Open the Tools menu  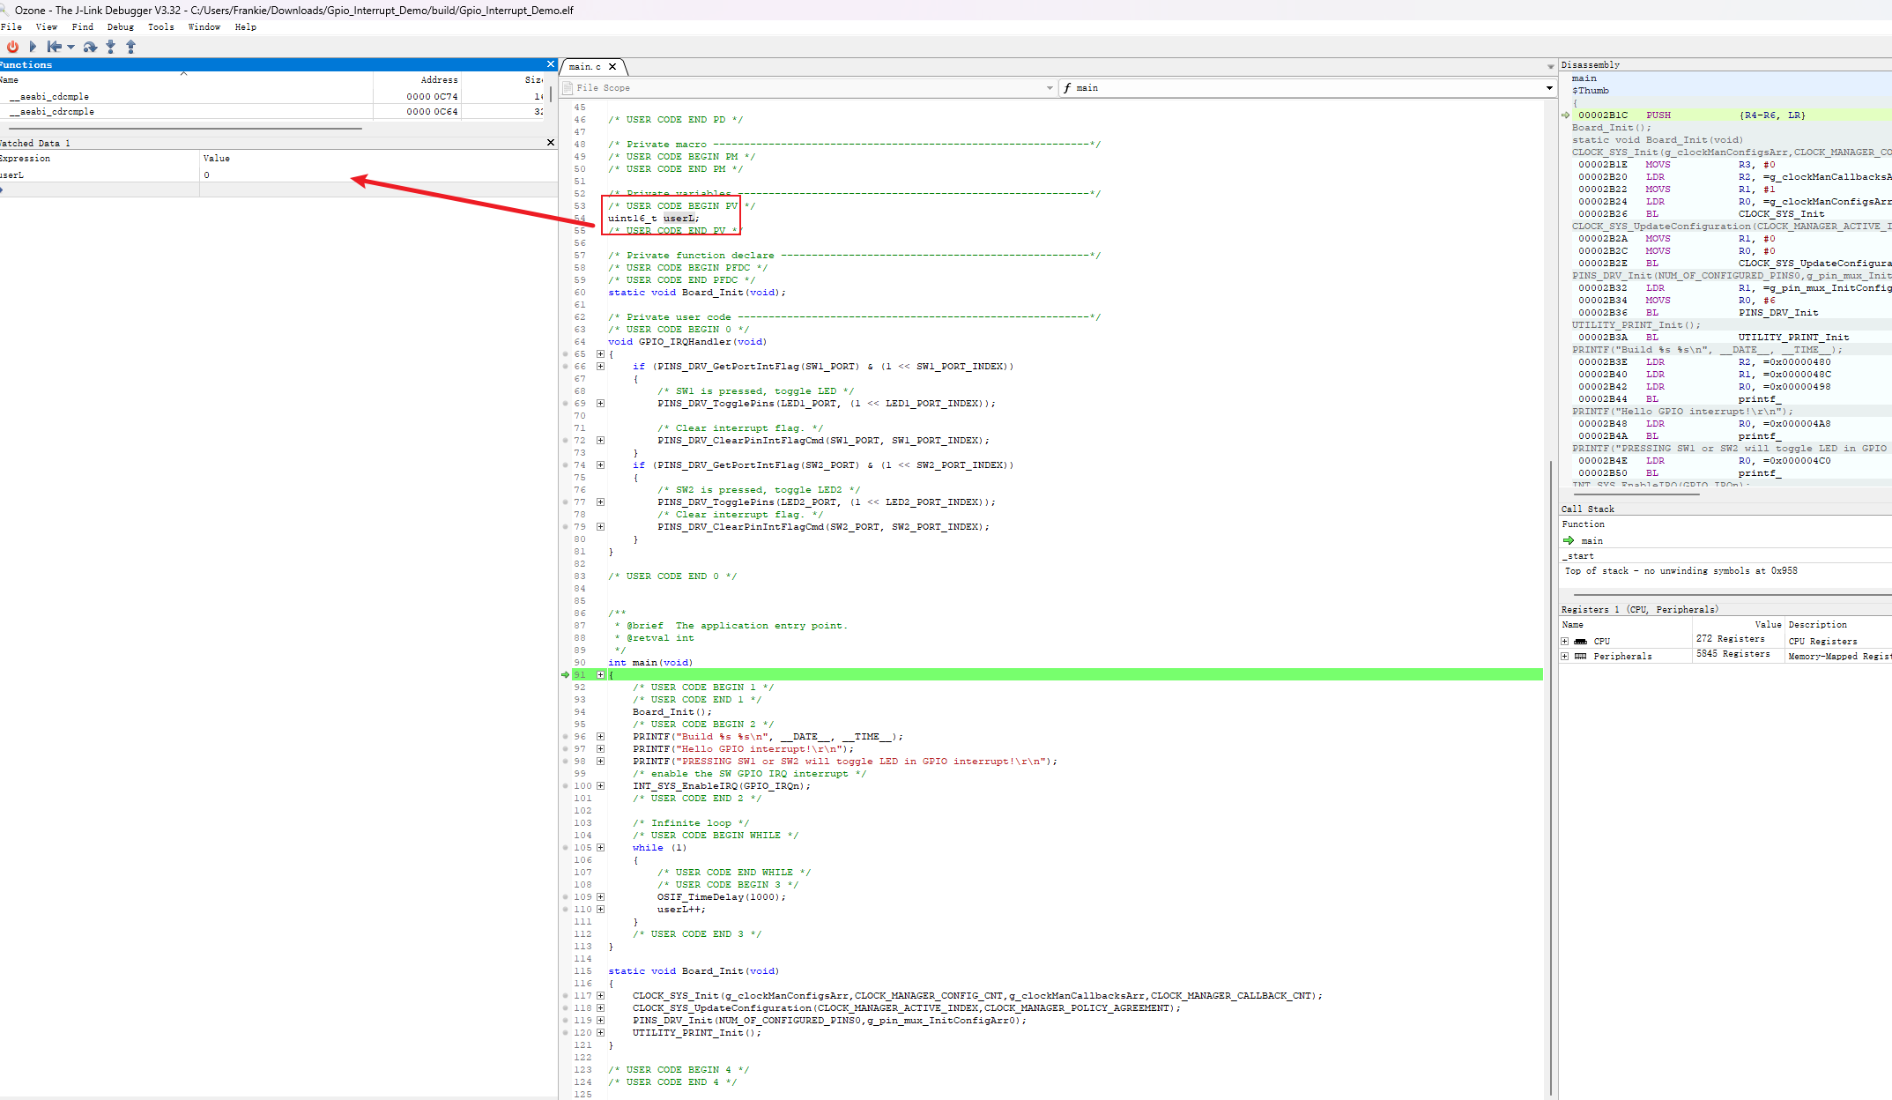click(x=161, y=27)
